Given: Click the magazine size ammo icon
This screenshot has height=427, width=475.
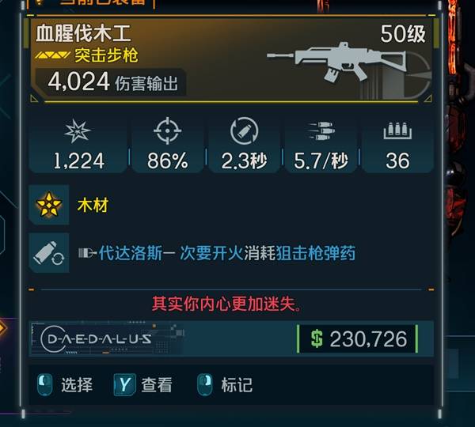Looking at the screenshot, I should [397, 130].
